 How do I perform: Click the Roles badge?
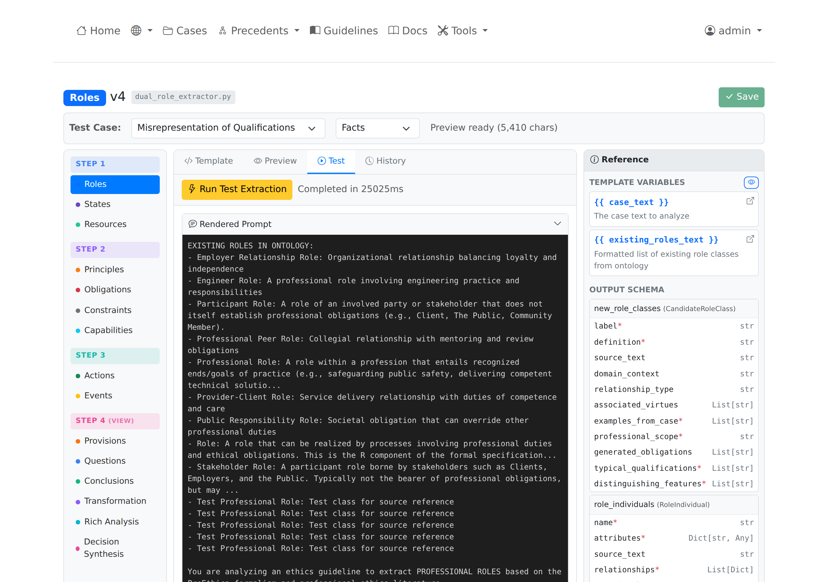click(84, 97)
